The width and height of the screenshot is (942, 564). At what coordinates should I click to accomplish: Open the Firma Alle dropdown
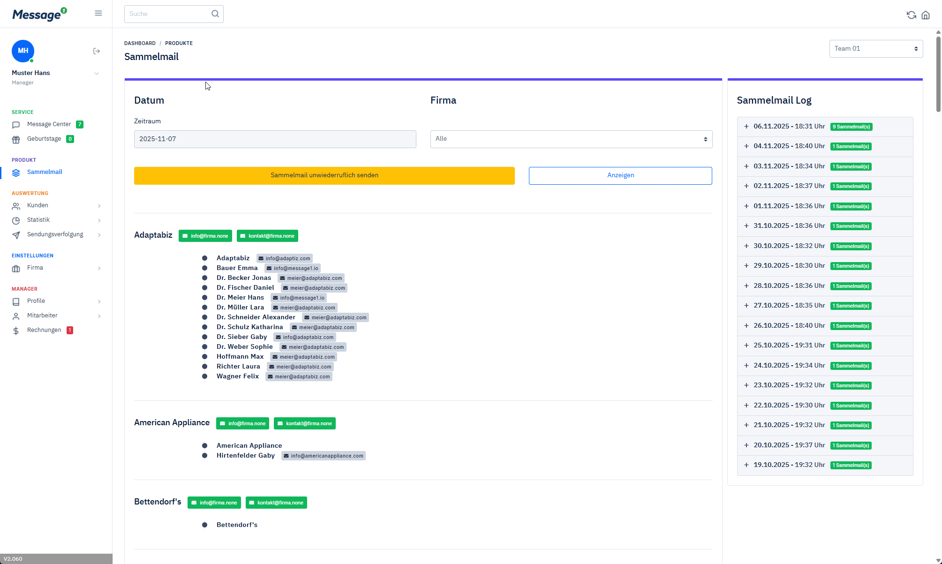coord(571,139)
